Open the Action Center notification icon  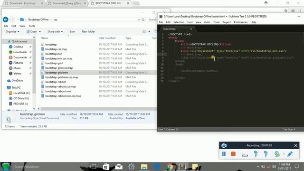[x=296, y=167]
